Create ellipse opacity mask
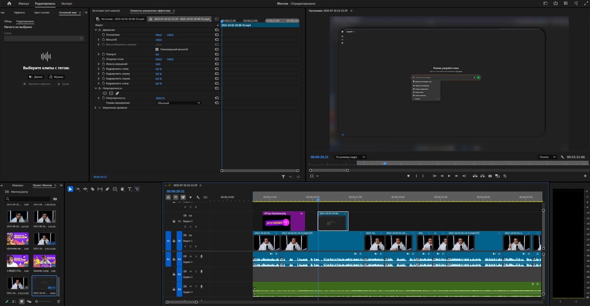Viewport: 590px width, 306px height. coord(105,93)
